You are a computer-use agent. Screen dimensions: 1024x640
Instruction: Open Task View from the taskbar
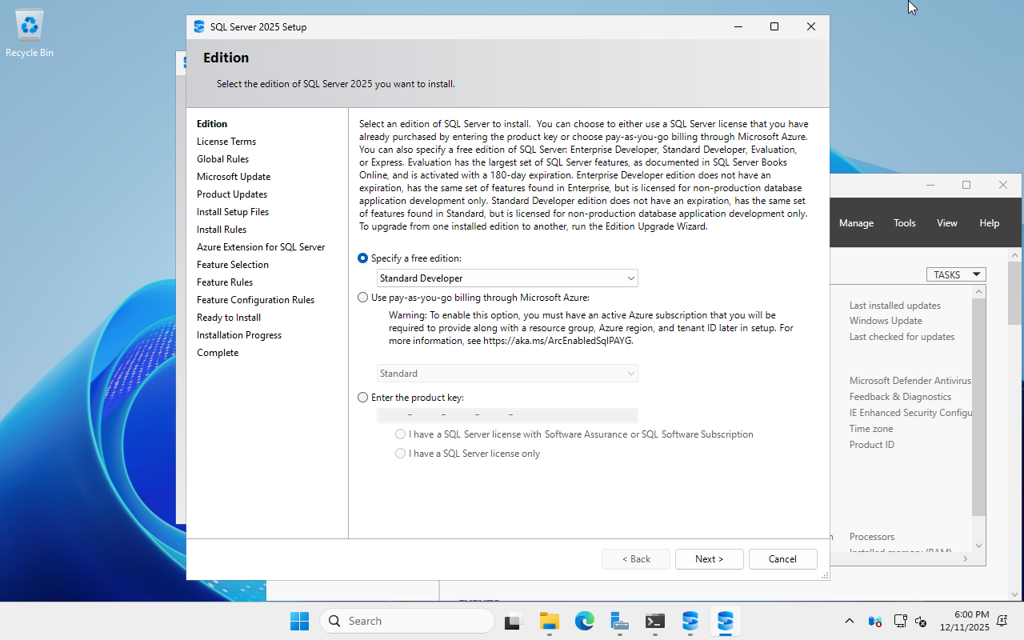point(512,621)
